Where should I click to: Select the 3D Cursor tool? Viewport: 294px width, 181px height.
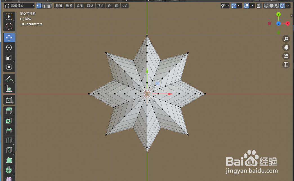(x=9, y=26)
